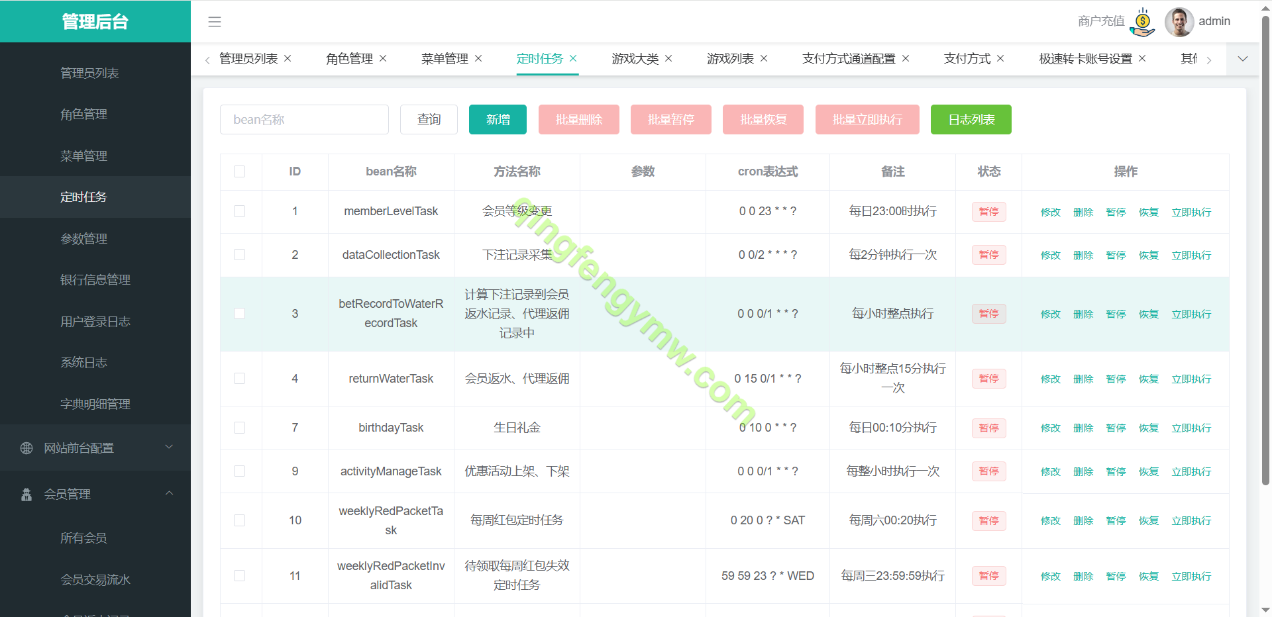Focus the bean名称 search input

pos(304,120)
